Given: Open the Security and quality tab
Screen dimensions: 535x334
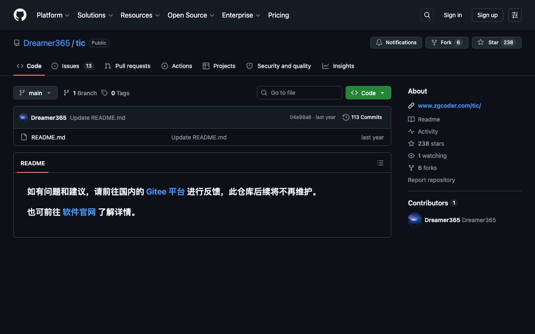Looking at the screenshot, I should (279, 66).
